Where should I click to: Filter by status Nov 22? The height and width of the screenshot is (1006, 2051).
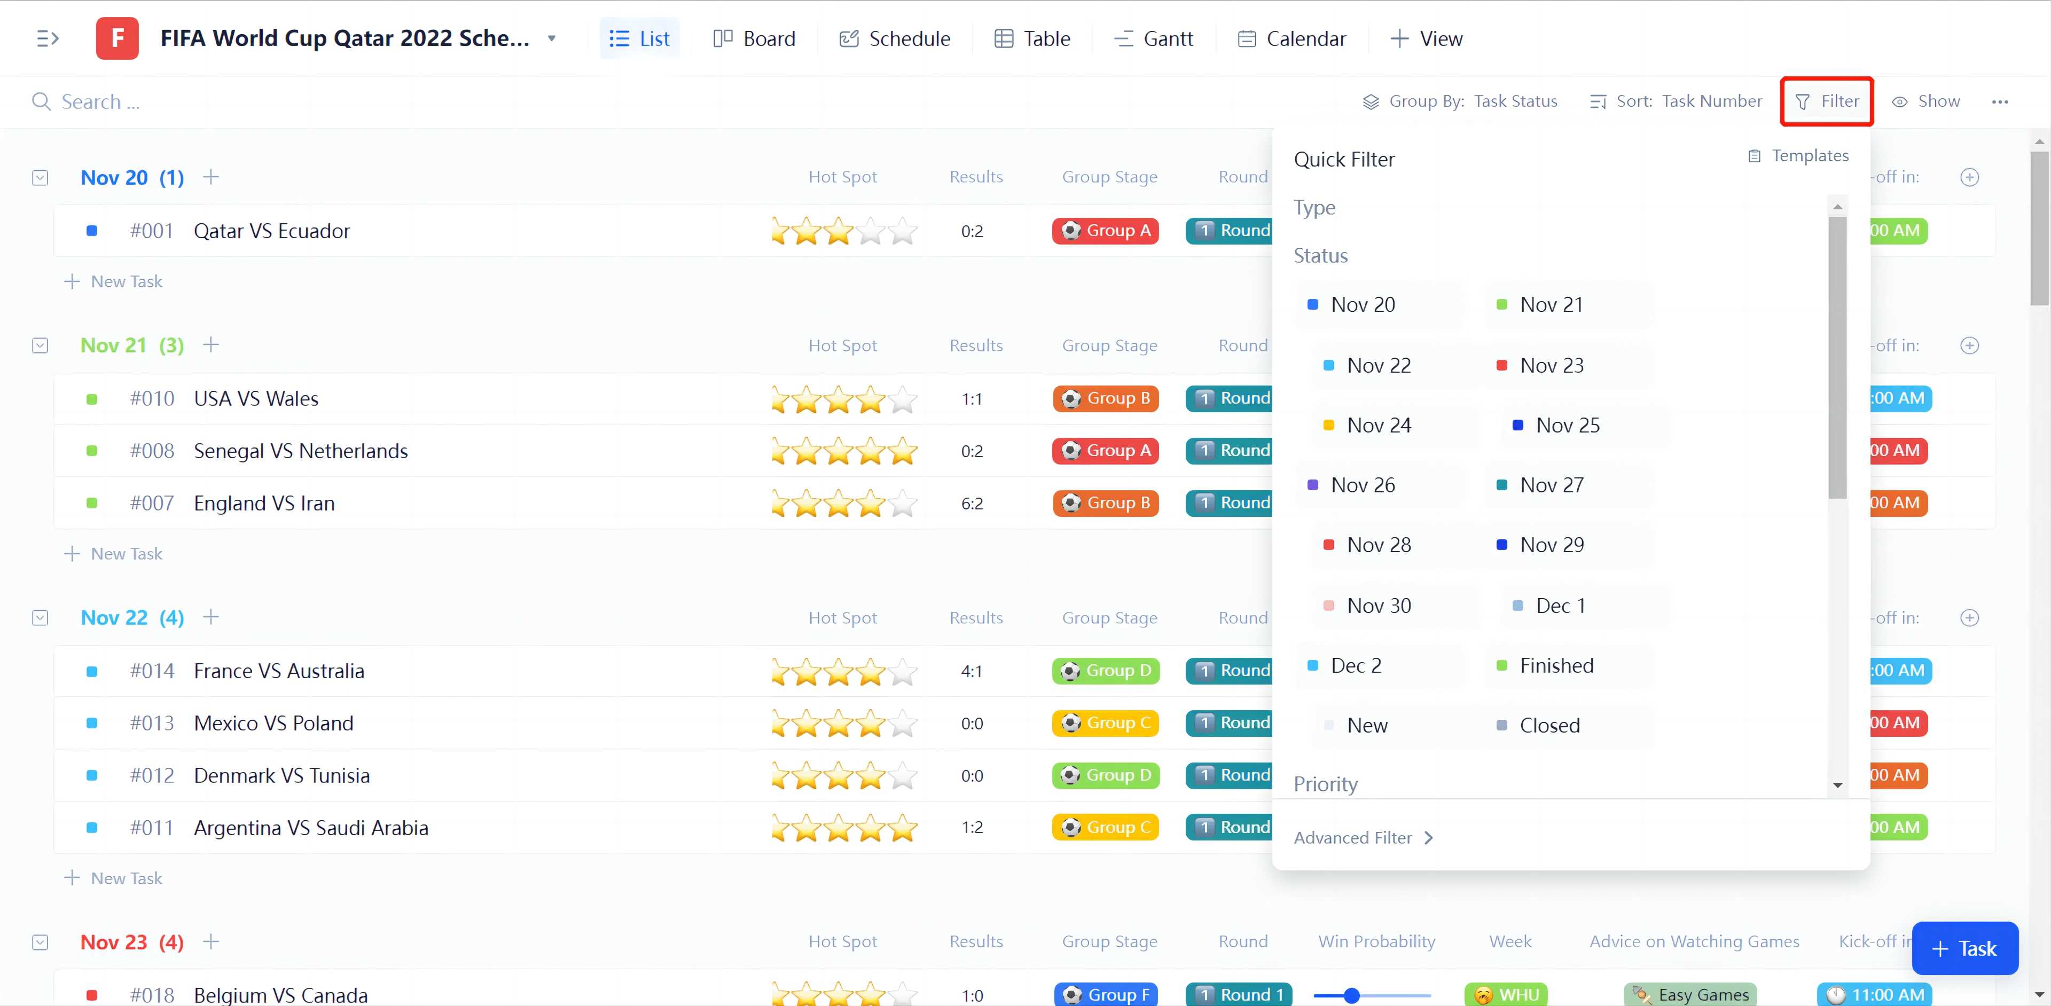tap(1396, 365)
